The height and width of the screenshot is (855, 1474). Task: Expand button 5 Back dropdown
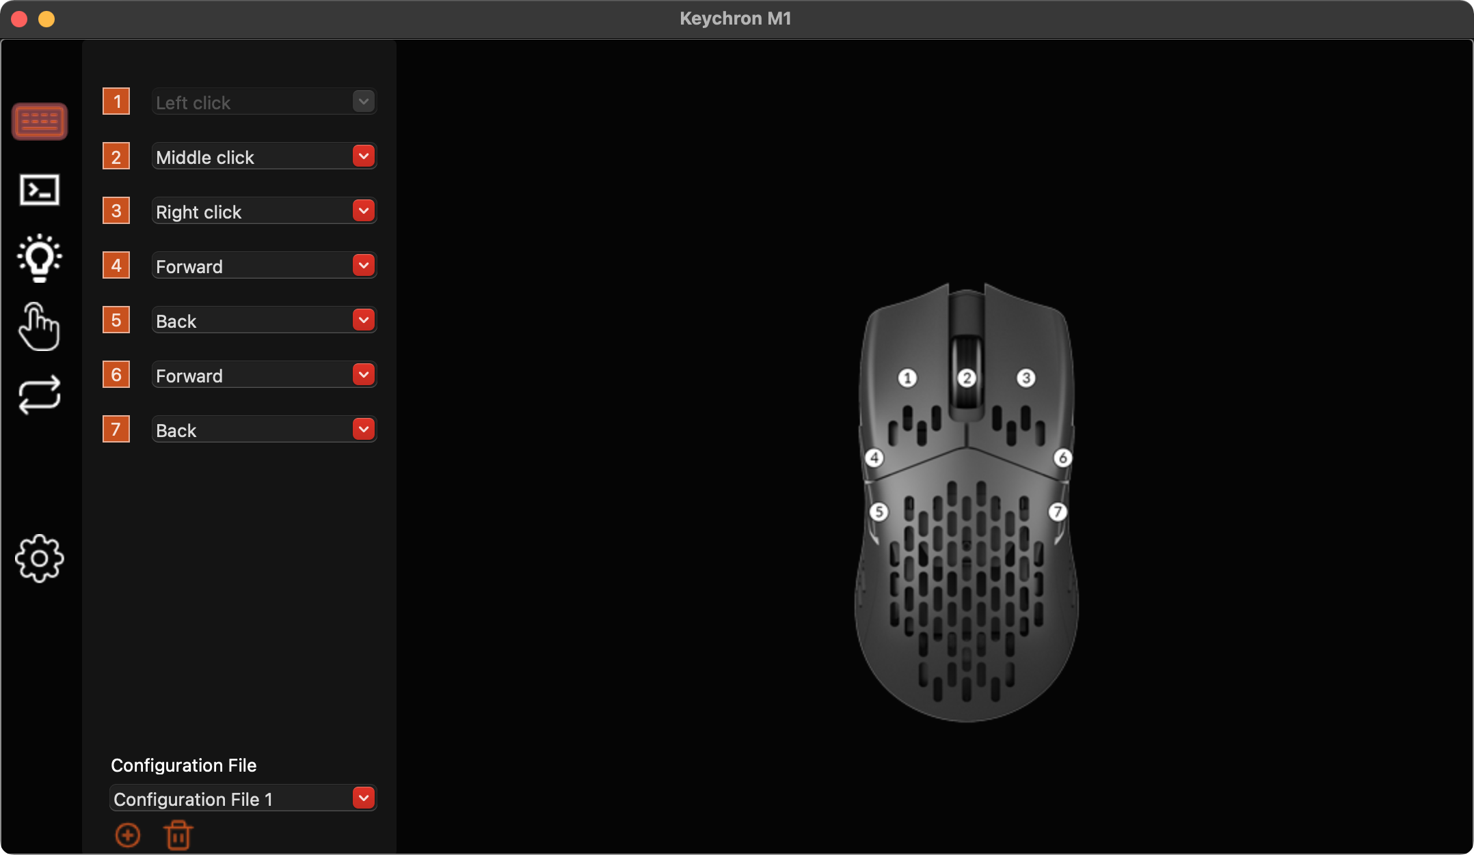point(264,320)
